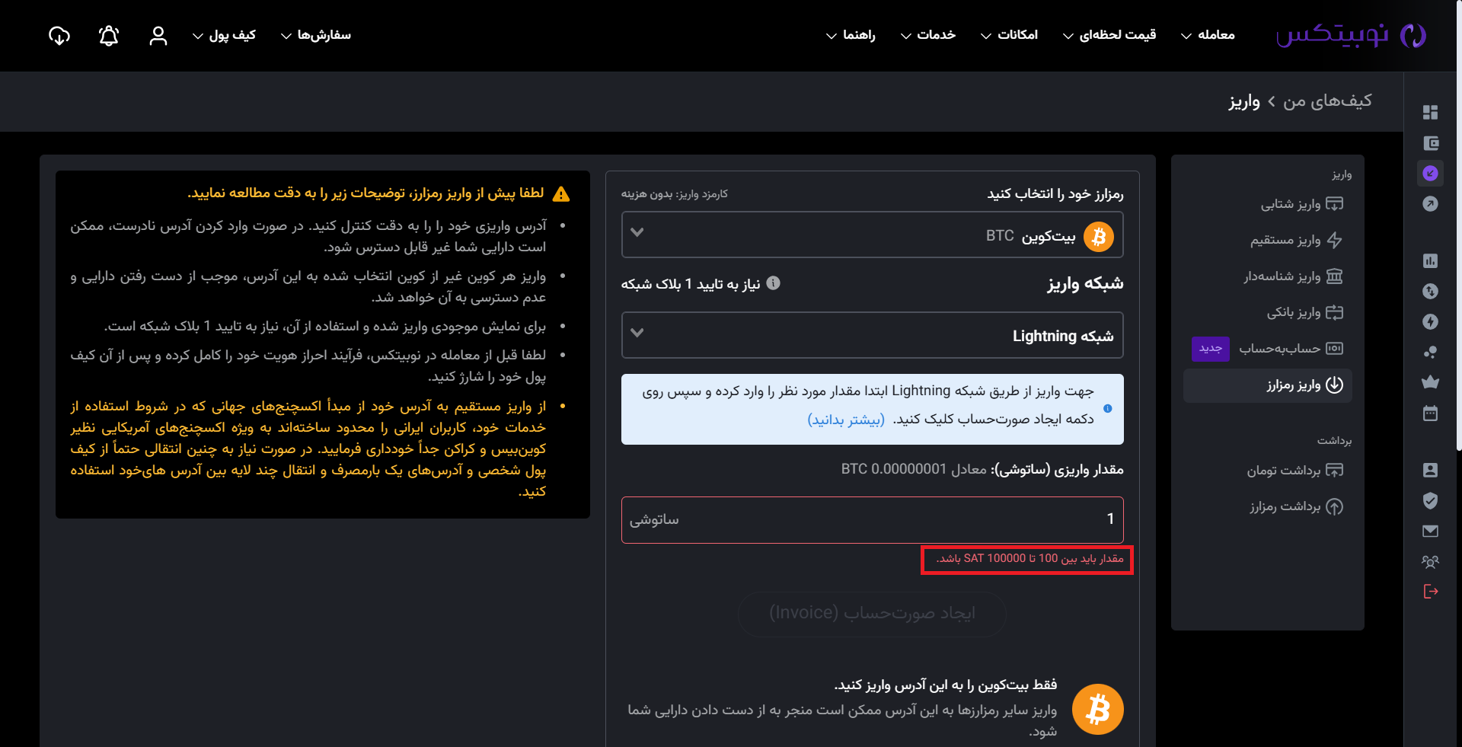Open the lightning bolt sidebar icon
The image size is (1462, 747).
coord(1430,321)
